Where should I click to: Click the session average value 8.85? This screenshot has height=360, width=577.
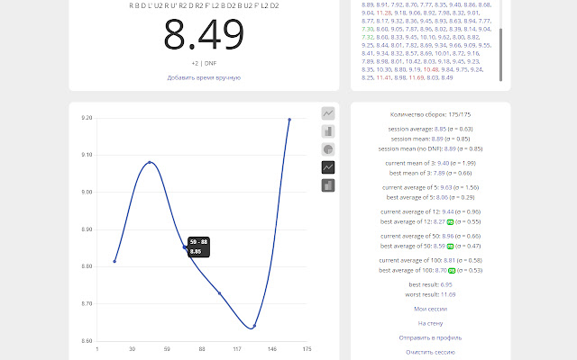click(x=440, y=129)
